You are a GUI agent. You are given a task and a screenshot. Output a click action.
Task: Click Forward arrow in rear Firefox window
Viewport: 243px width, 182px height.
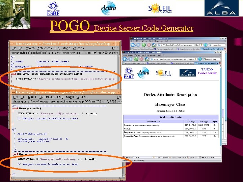138,45
